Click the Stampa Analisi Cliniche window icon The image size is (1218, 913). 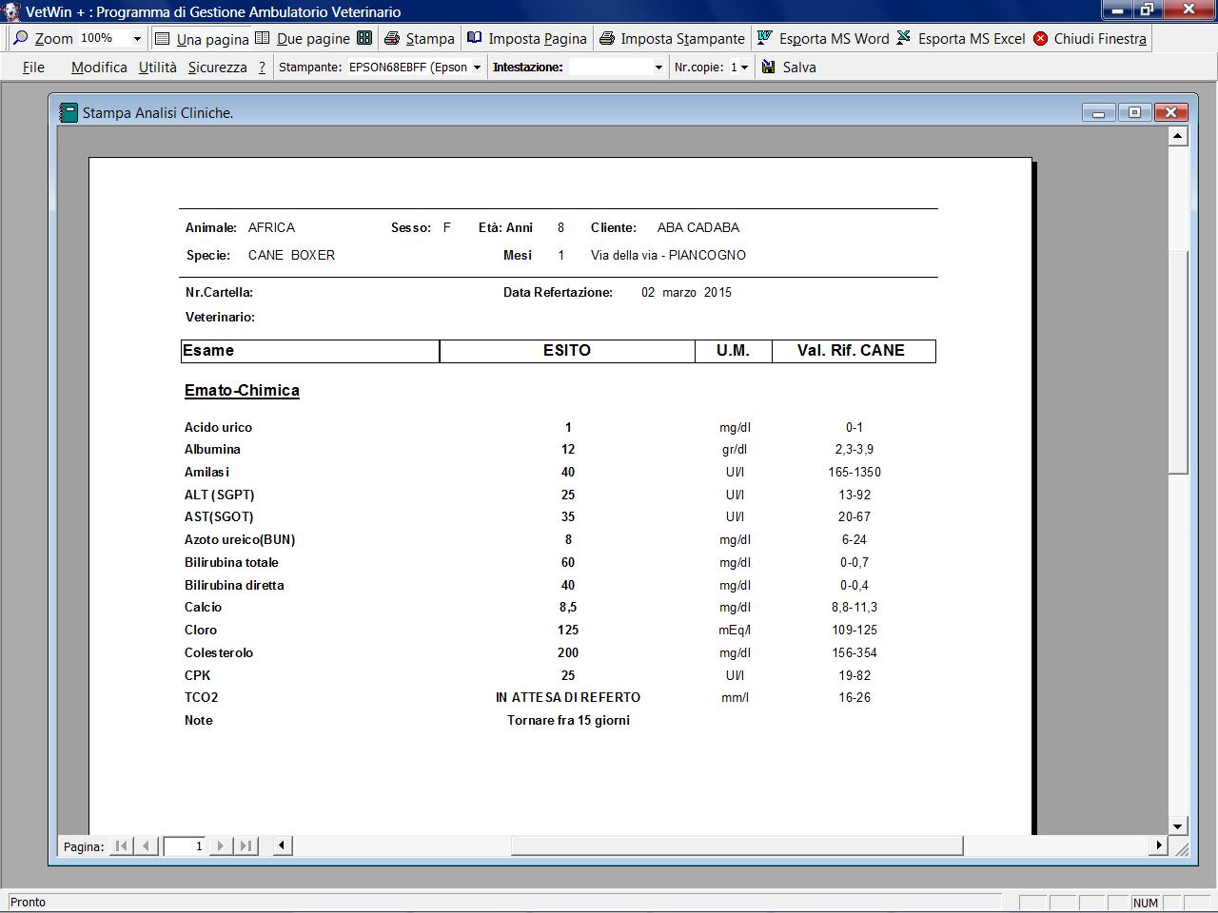pyautogui.click(x=69, y=112)
